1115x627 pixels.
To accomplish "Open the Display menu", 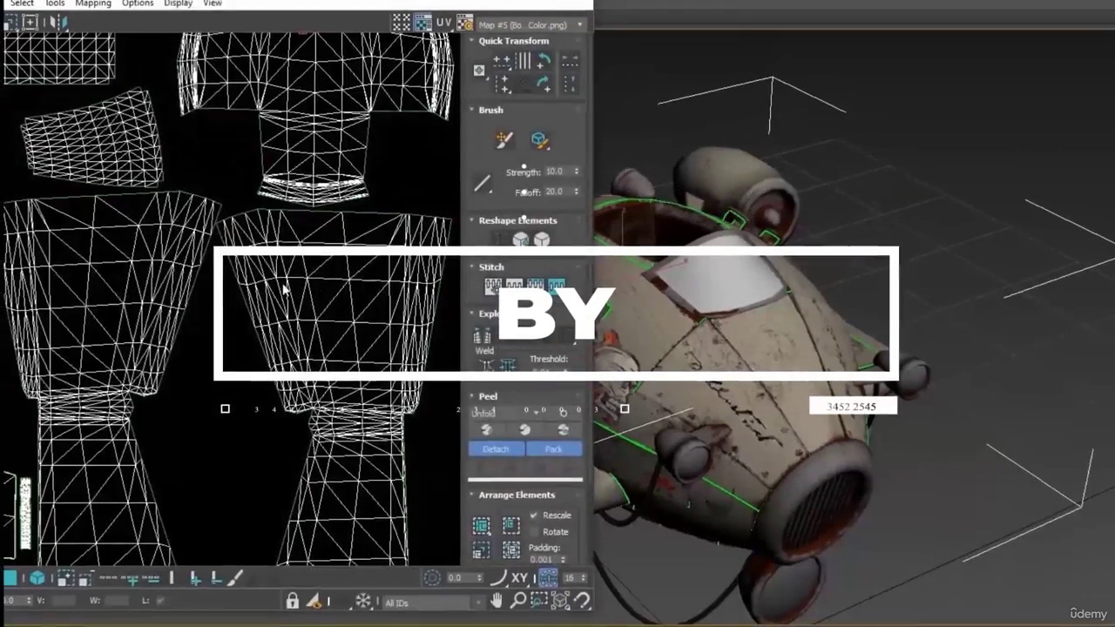I will pyautogui.click(x=179, y=3).
